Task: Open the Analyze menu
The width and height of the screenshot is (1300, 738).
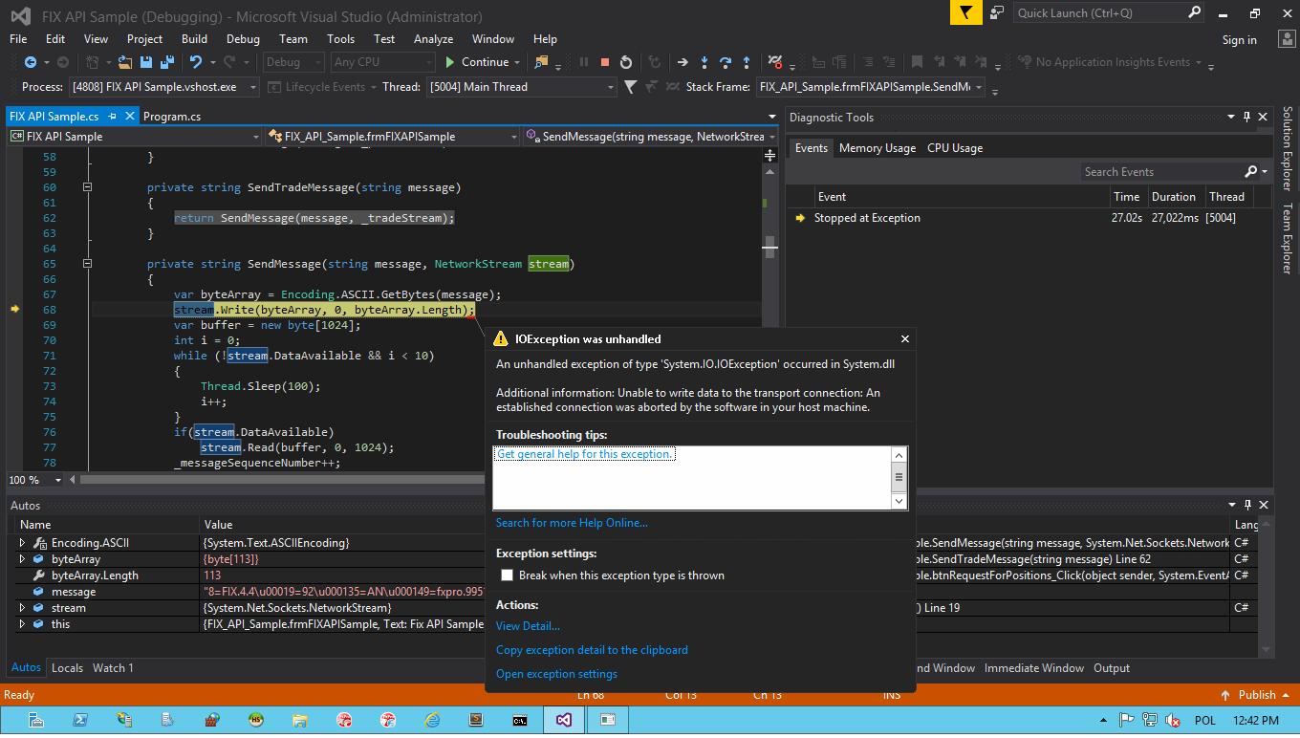Action: tap(433, 39)
